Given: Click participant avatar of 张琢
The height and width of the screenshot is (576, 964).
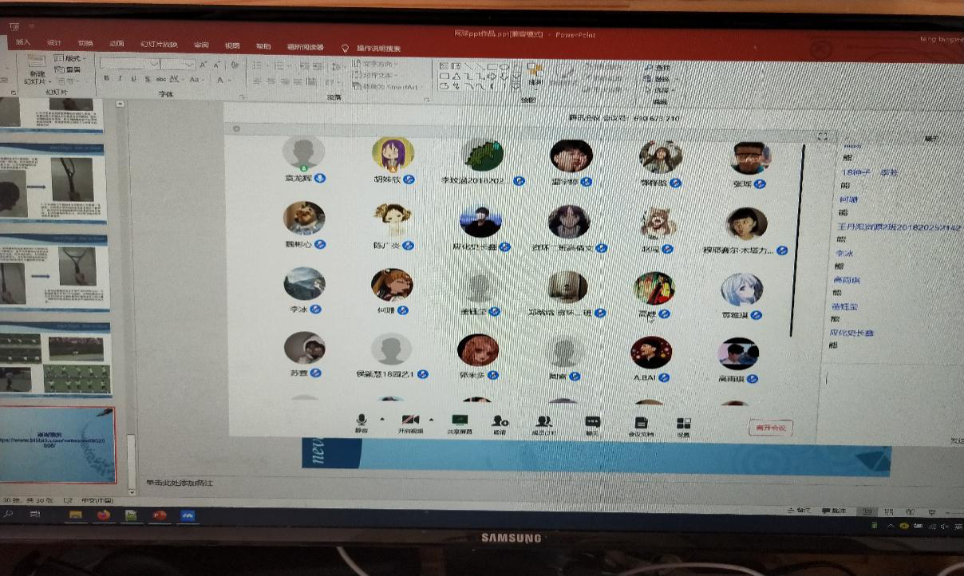Looking at the screenshot, I should 751,158.
